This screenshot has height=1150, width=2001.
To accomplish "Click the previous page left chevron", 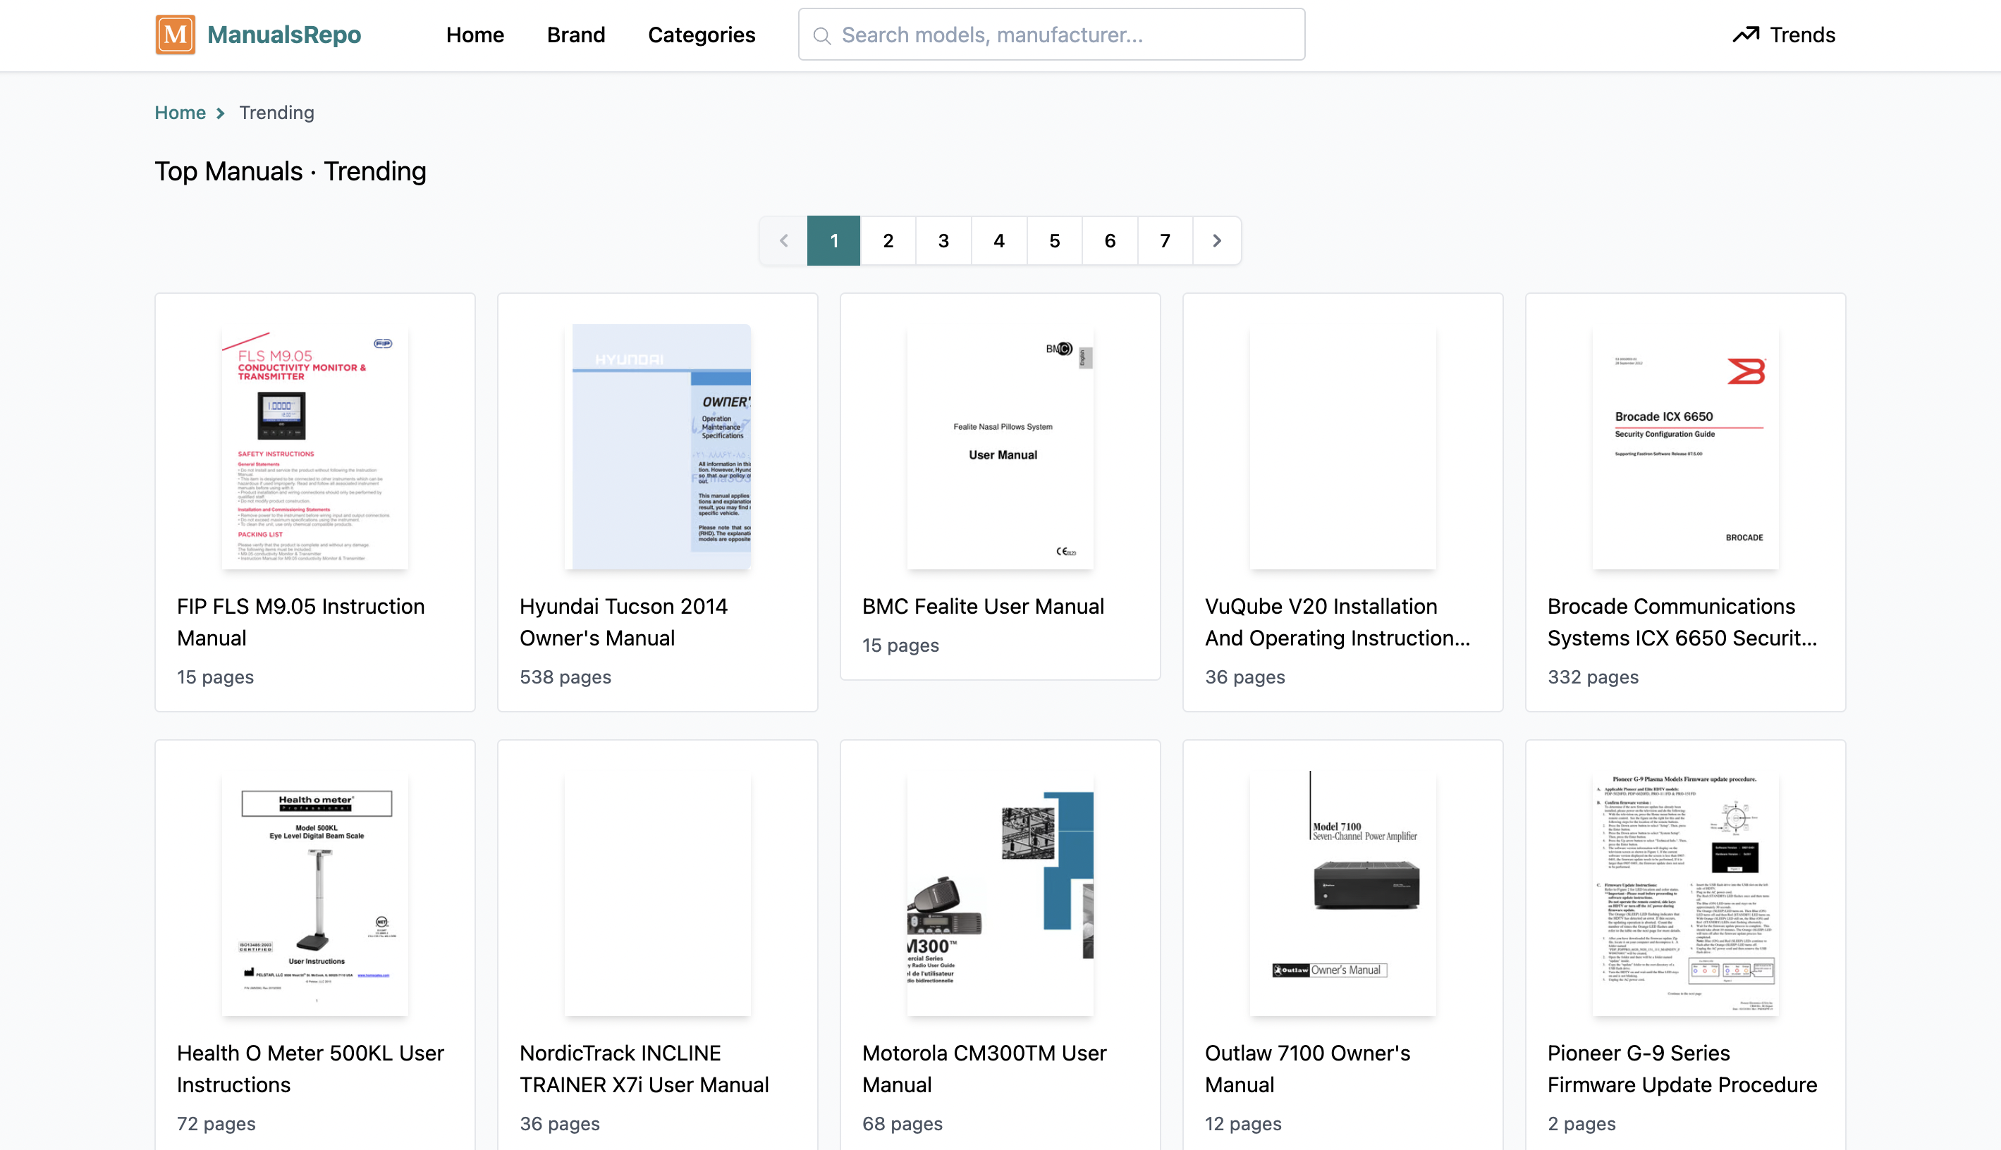I will pos(783,240).
